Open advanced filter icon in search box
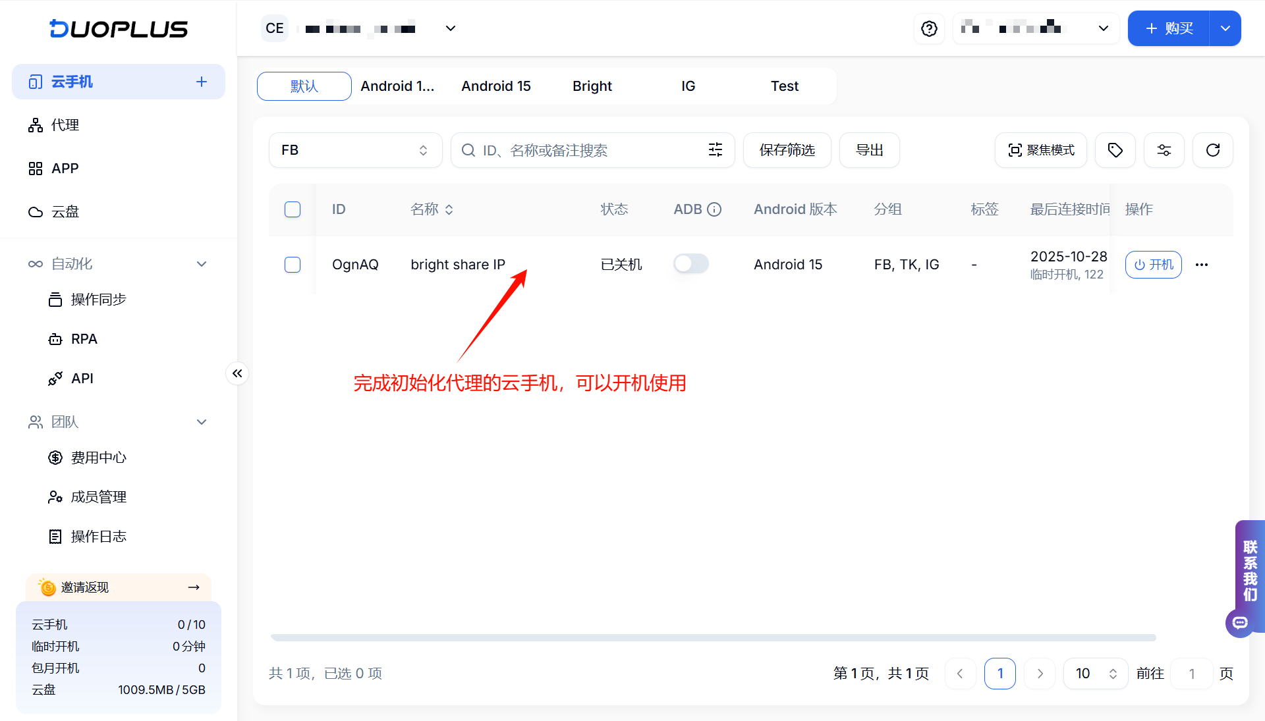Viewport: 1265px width, 721px height. [x=716, y=150]
